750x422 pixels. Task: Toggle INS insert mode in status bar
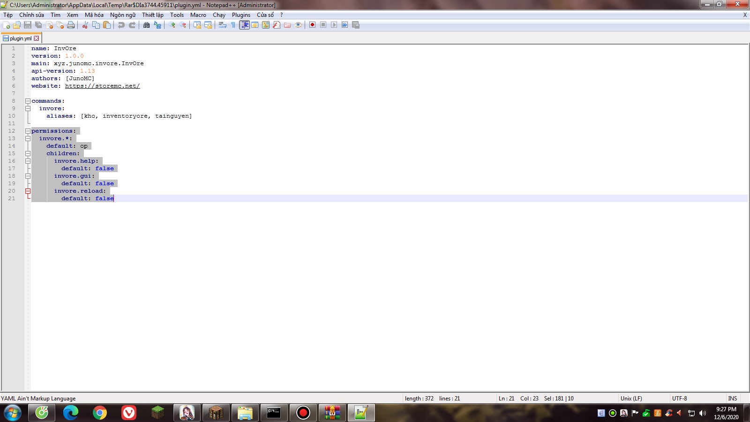tap(733, 399)
